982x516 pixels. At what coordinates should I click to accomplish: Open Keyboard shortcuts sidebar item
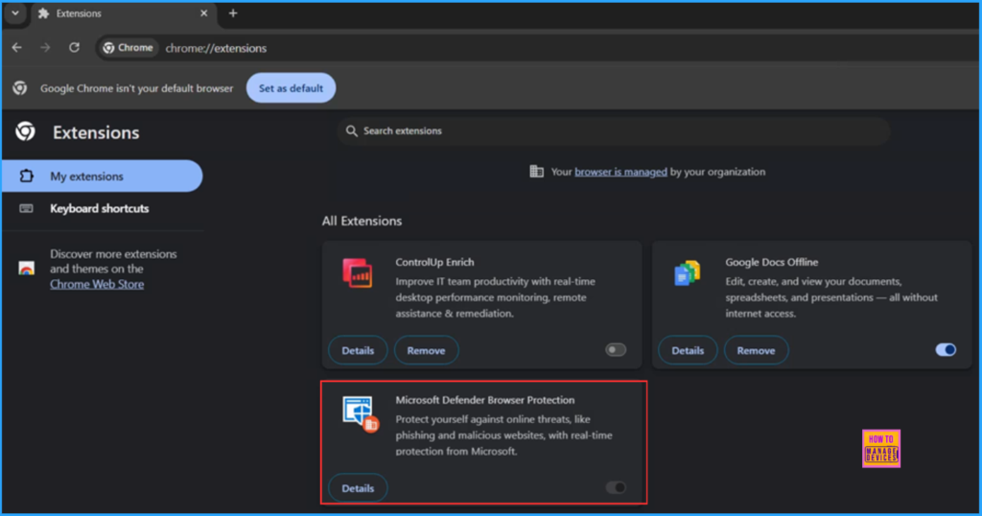(x=102, y=208)
